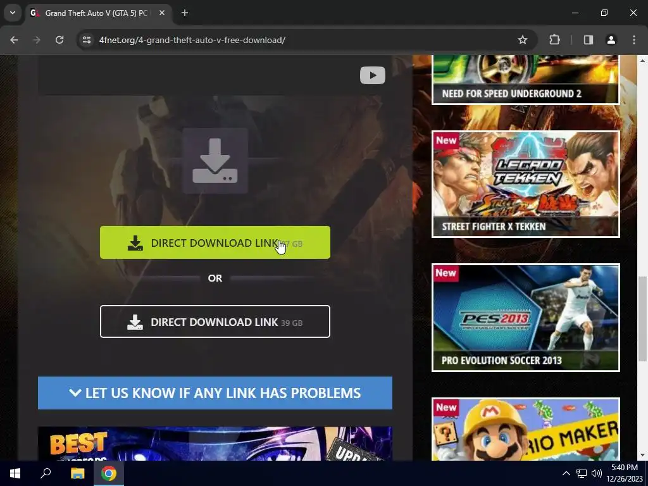
Task: Open the Extensions puzzle icon
Action: tap(554, 40)
